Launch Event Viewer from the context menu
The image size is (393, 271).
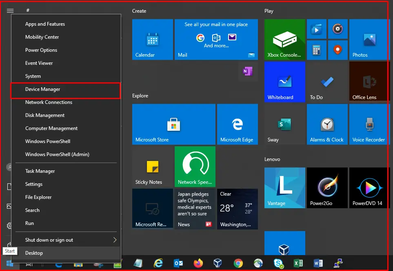point(66,63)
